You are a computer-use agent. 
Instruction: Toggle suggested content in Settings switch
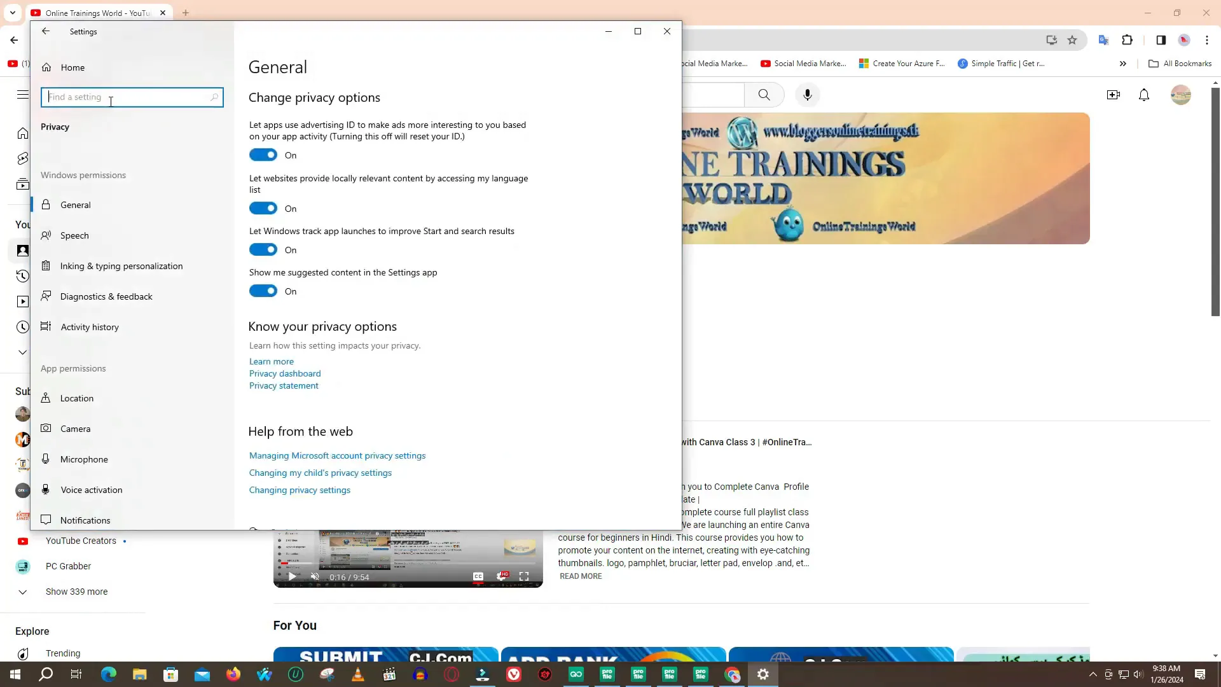263,291
